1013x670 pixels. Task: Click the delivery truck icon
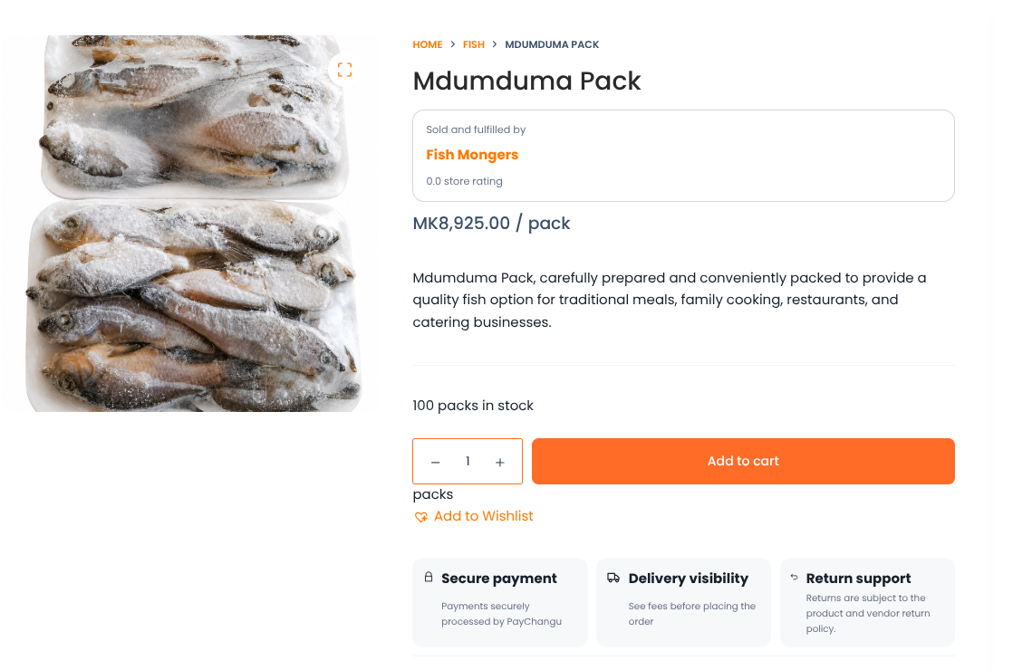(613, 578)
